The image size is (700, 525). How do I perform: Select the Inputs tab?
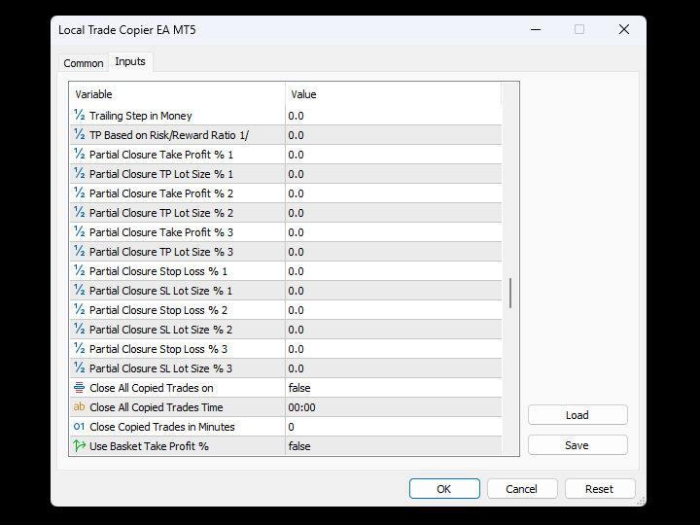[x=130, y=61]
